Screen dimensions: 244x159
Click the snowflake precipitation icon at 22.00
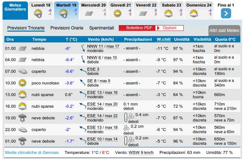tap(126, 128)
